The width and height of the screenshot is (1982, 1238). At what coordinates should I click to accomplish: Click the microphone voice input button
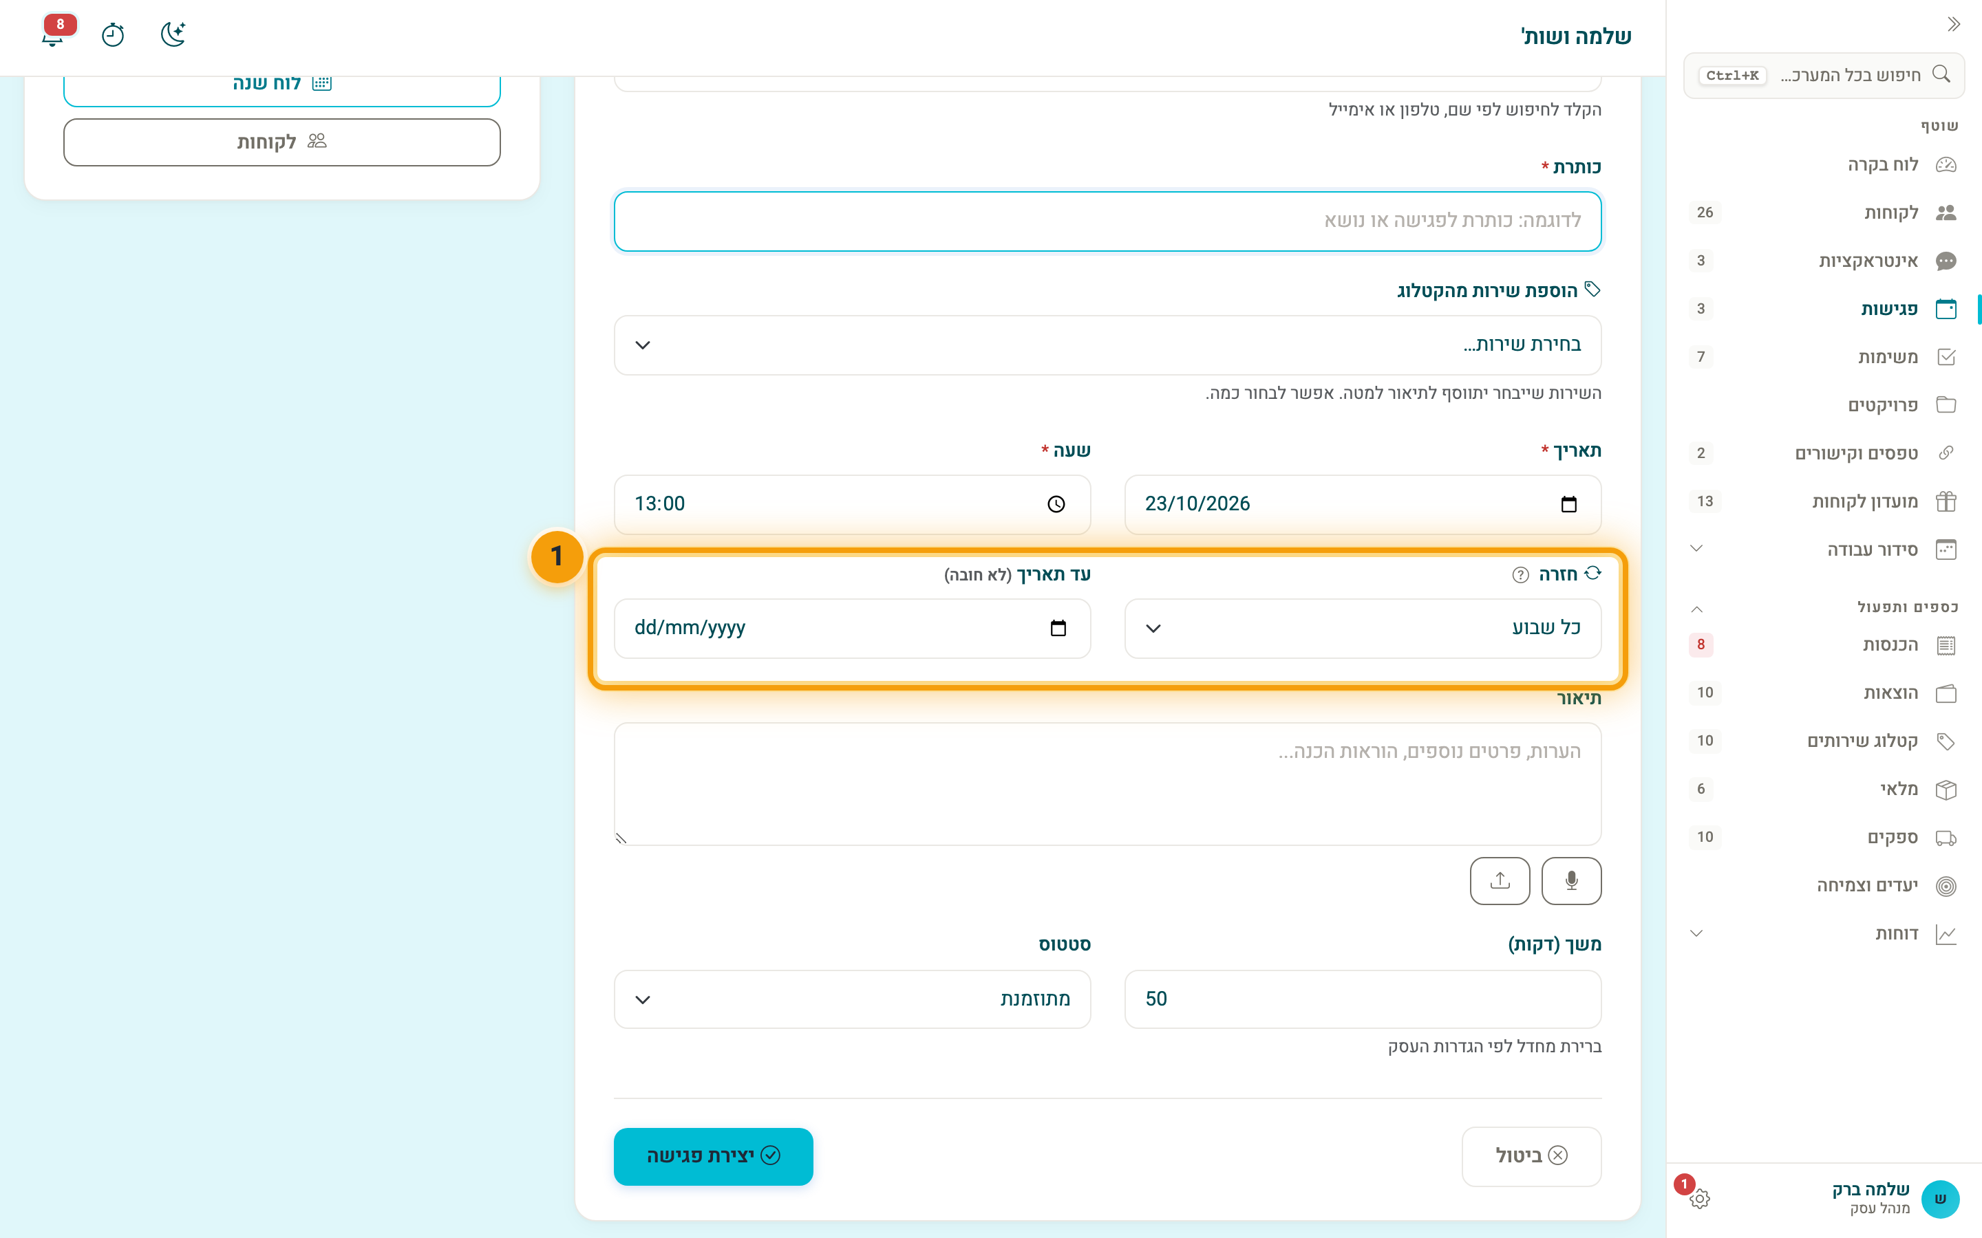point(1571,881)
